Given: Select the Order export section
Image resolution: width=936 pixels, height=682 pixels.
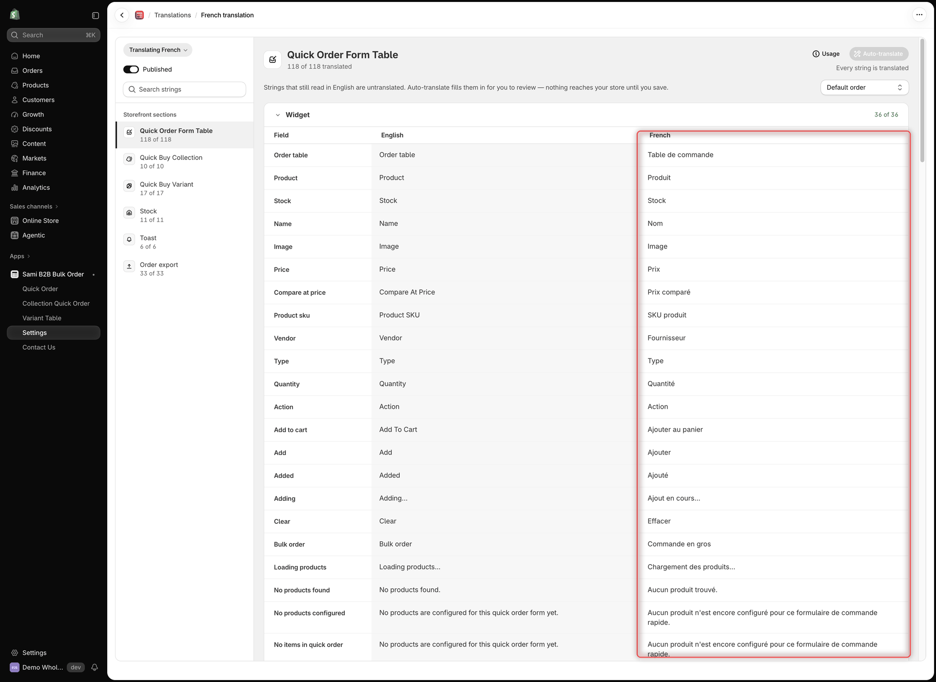Looking at the screenshot, I should [x=185, y=269].
